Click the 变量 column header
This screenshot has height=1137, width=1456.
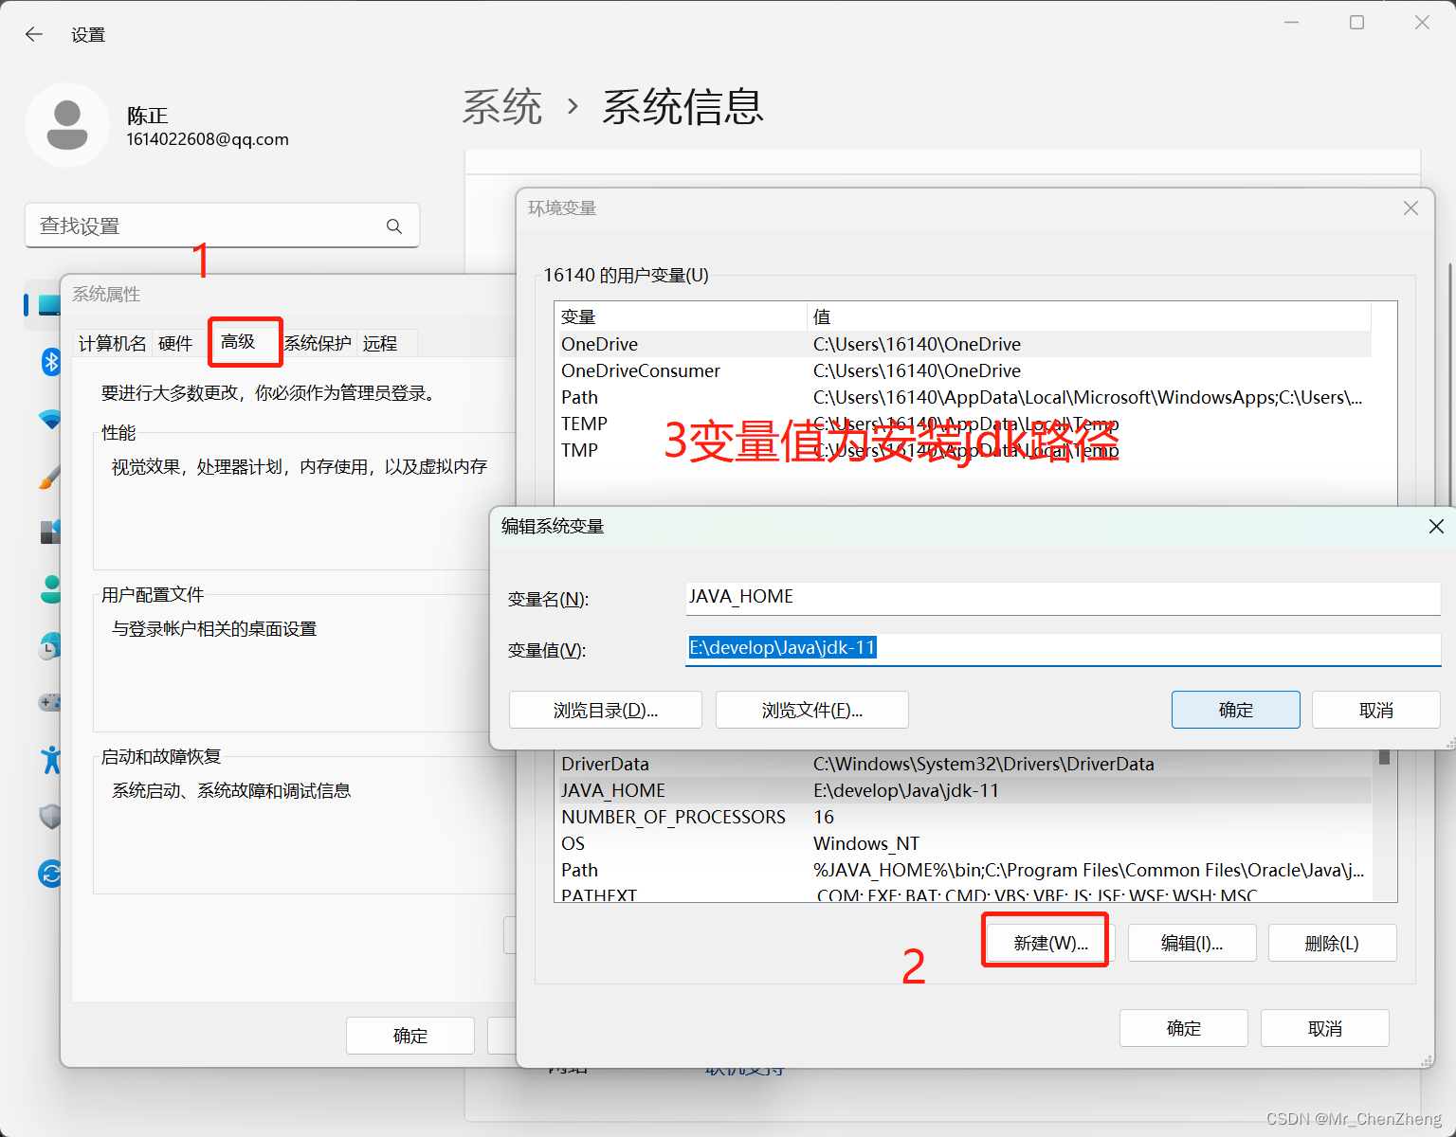(x=681, y=316)
